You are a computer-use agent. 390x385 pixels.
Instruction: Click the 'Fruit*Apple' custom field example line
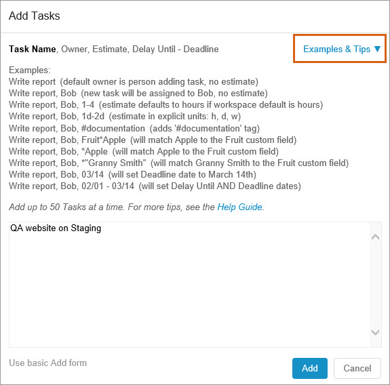coord(153,140)
